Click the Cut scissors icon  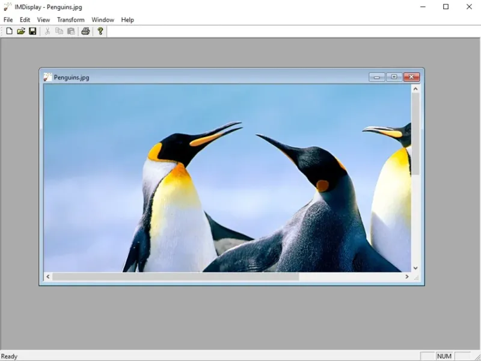click(47, 31)
